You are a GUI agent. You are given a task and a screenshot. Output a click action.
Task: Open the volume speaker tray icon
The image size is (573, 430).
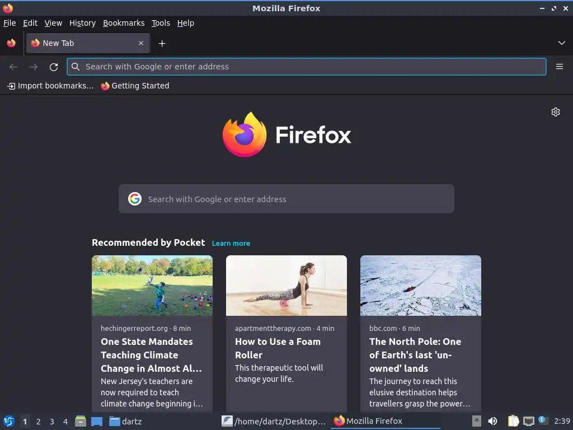click(492, 421)
